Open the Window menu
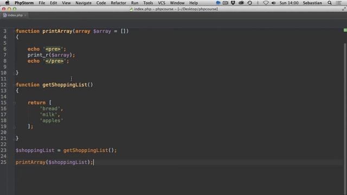Viewport: 347px width, 195px height. point(177,3)
